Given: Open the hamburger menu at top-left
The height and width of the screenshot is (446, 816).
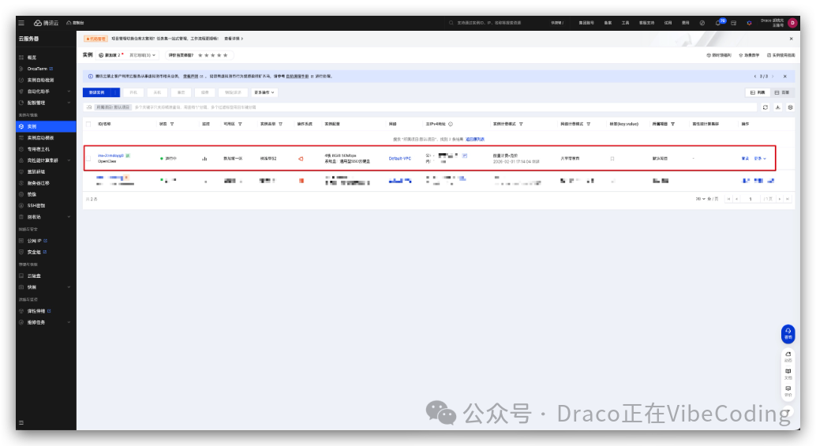Looking at the screenshot, I should click(x=21, y=23).
